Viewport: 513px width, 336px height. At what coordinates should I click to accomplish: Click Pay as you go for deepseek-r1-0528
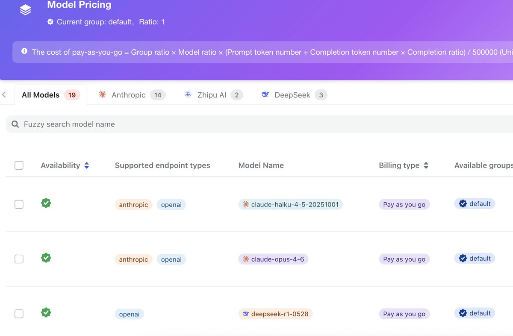click(x=404, y=314)
